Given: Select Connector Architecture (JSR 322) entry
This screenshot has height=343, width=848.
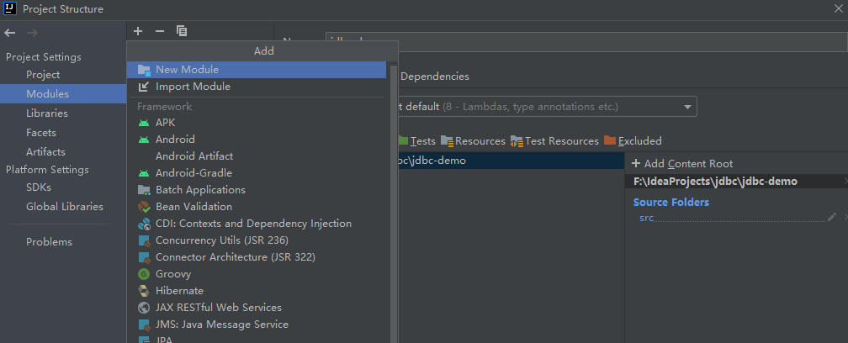Looking at the screenshot, I should point(257,257).
